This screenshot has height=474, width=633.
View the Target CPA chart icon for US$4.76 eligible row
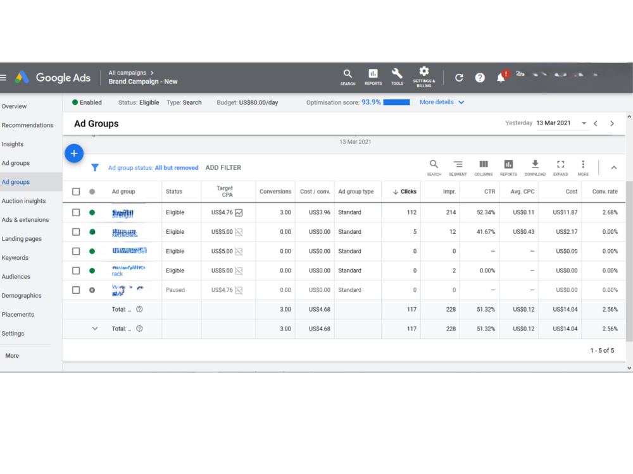[239, 212]
